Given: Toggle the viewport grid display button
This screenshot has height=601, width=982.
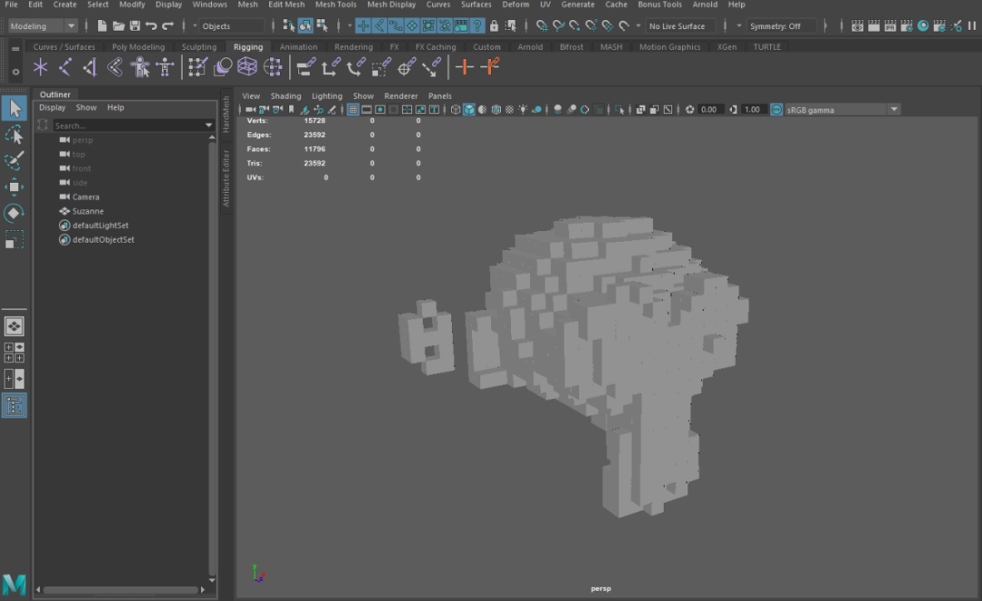Looking at the screenshot, I should point(353,109).
